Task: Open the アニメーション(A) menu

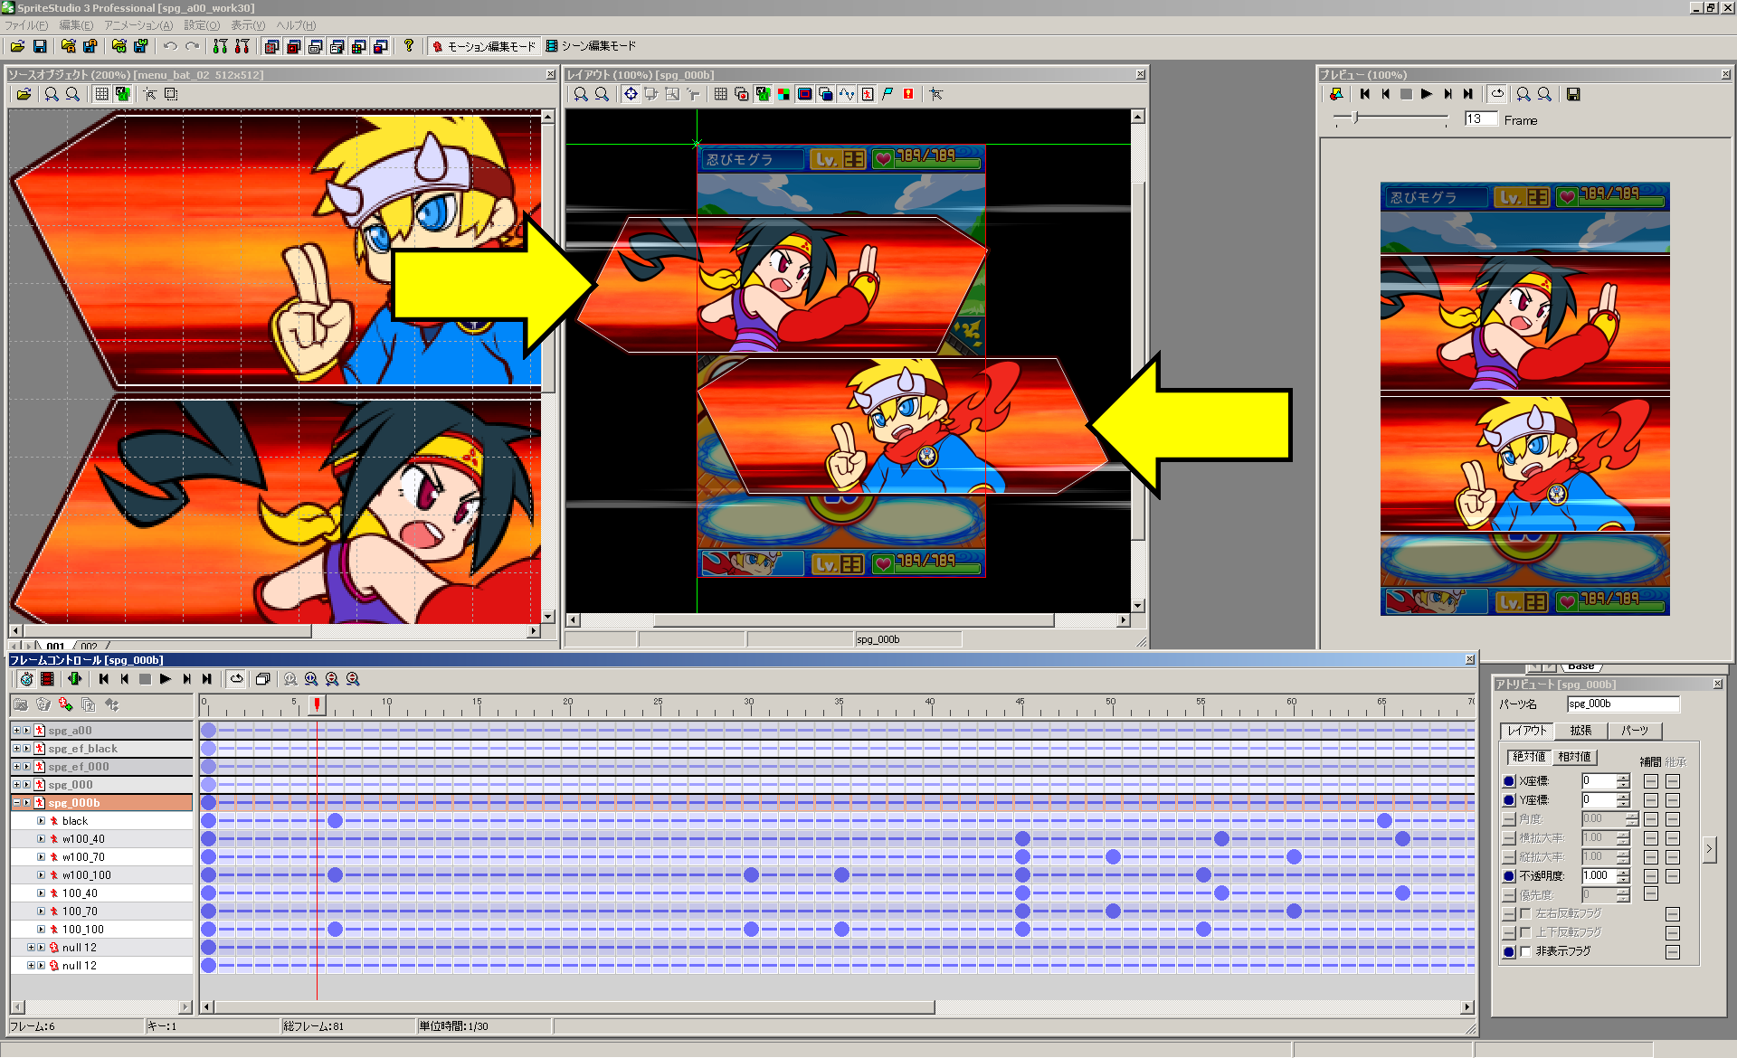Action: coord(138,25)
